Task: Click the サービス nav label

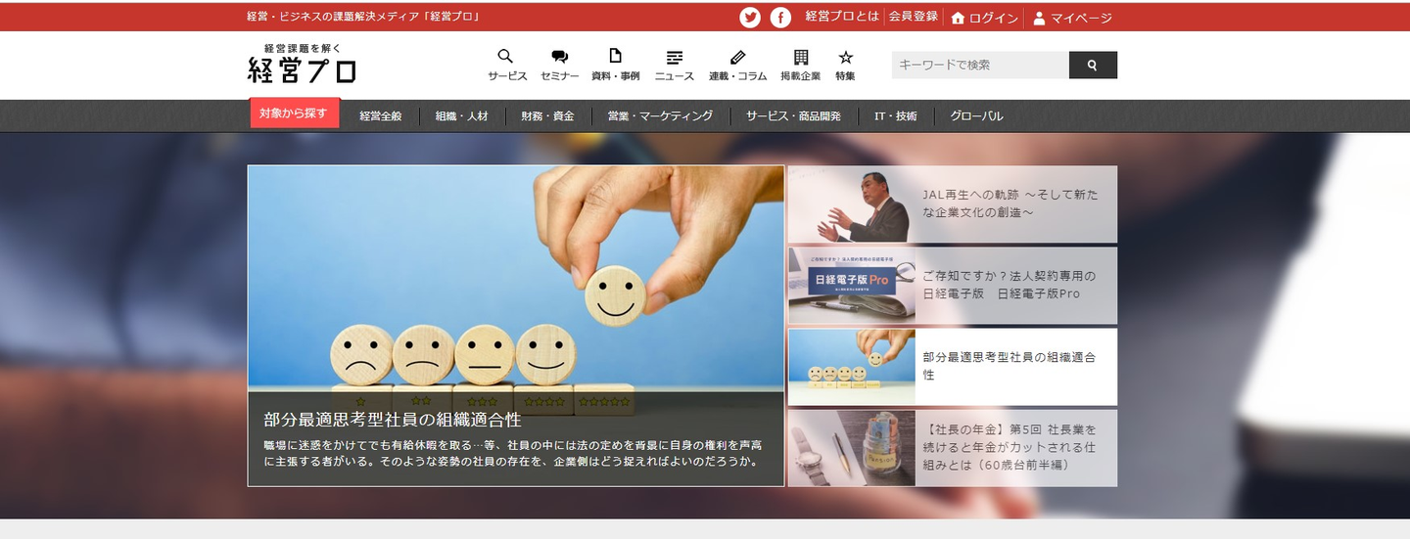Action: click(x=507, y=76)
